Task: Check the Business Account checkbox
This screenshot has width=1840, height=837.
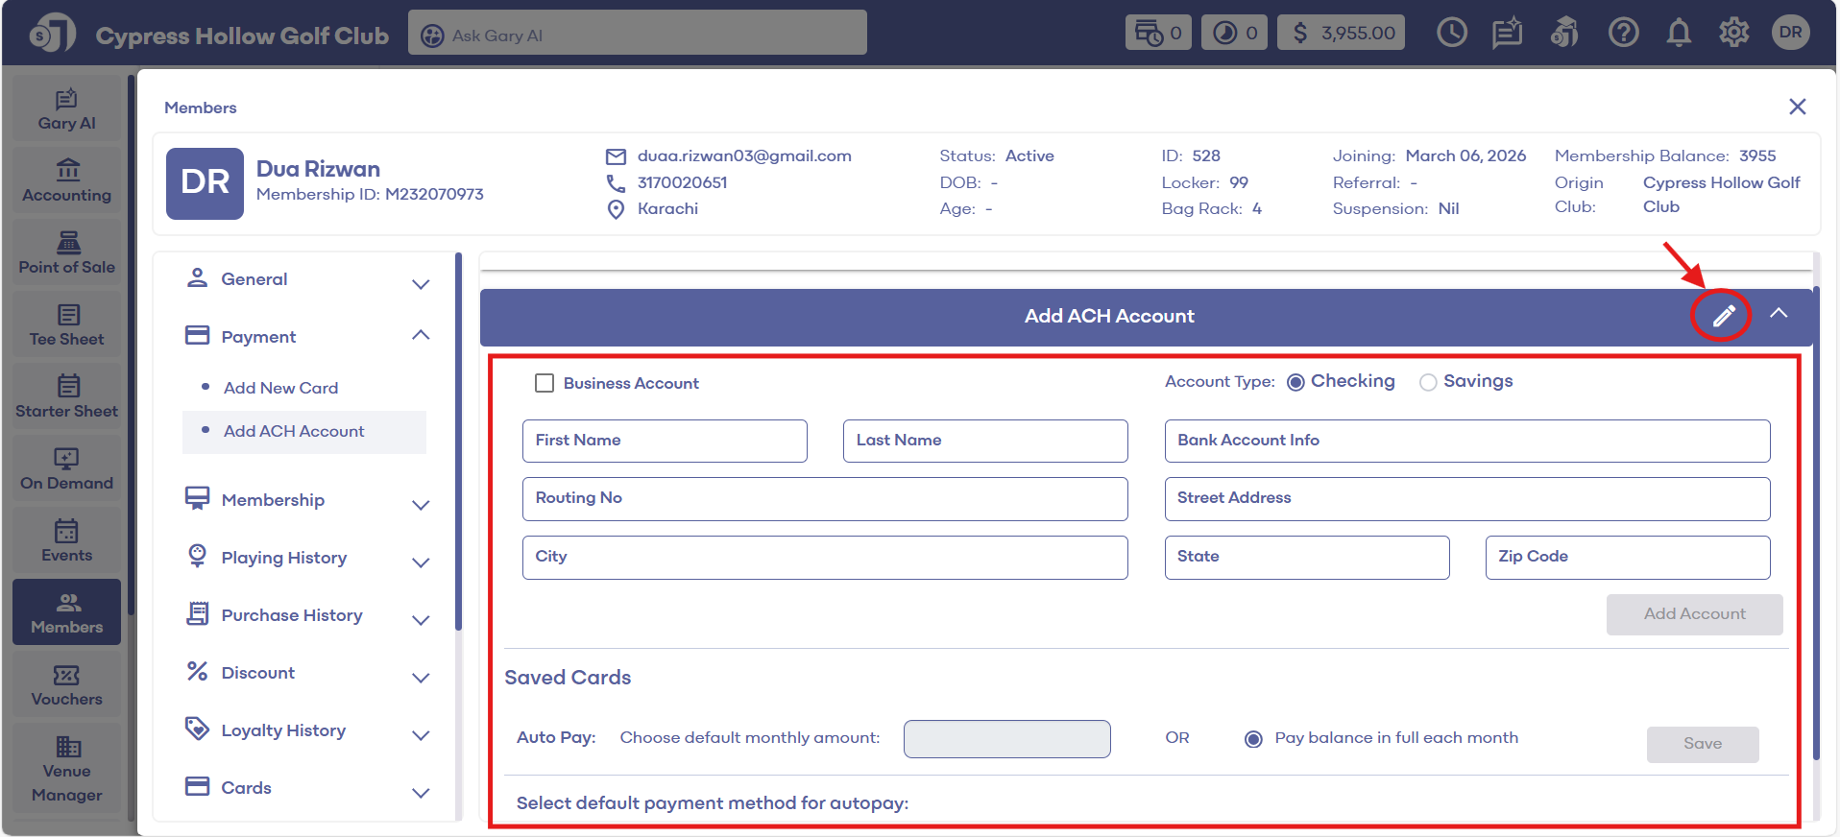Action: pos(545,383)
